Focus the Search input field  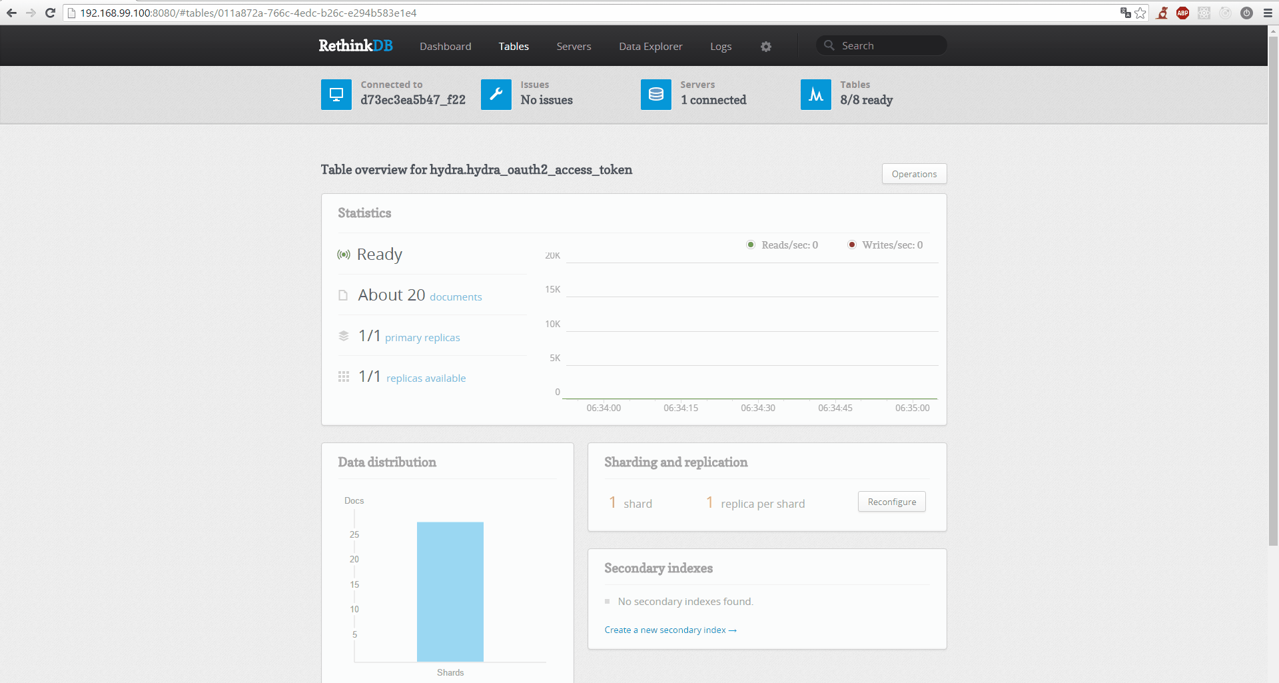point(881,45)
